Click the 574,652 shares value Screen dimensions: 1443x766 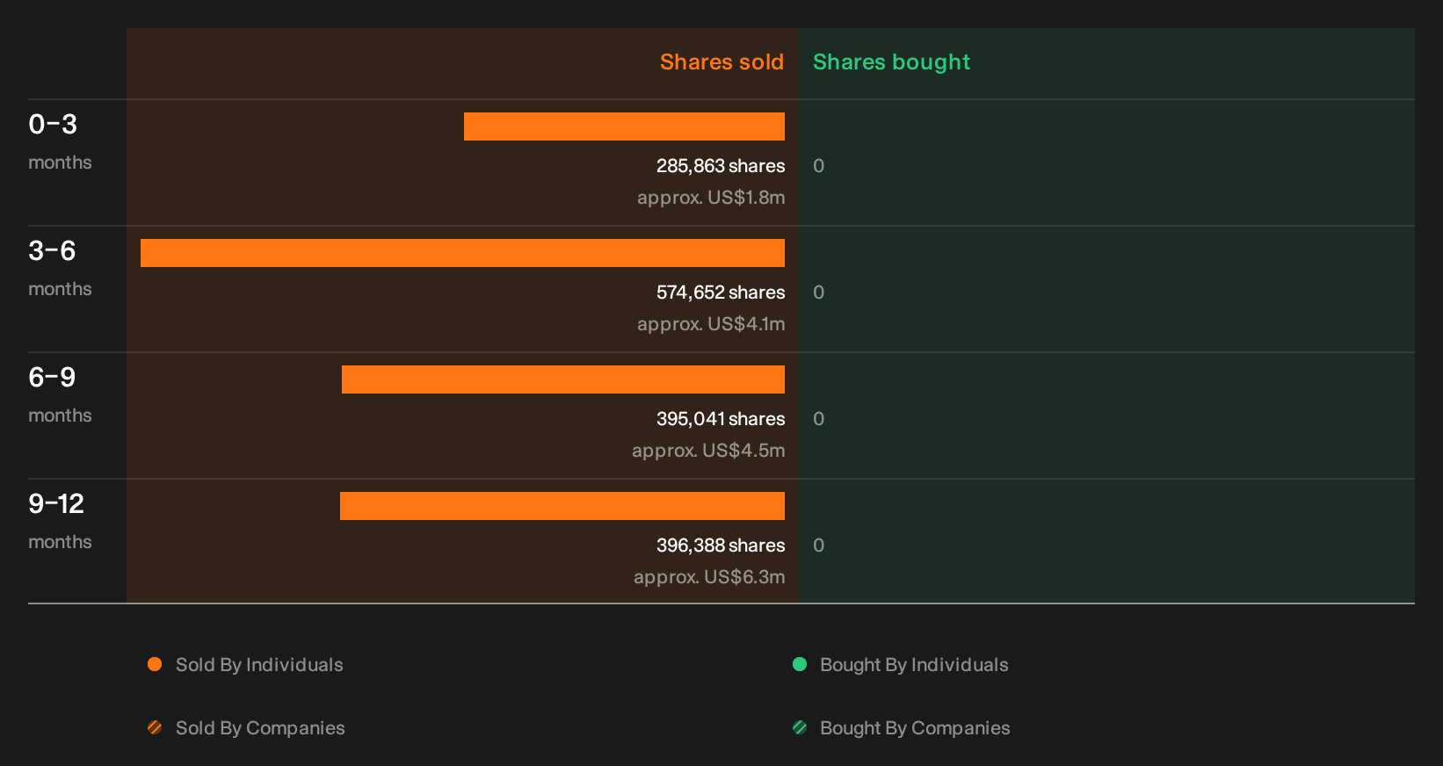coord(721,293)
